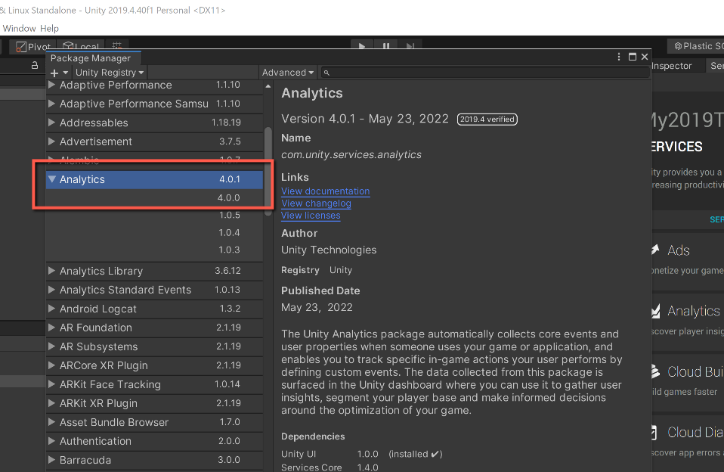Open Package Manager three-dot options menu

(x=620, y=57)
